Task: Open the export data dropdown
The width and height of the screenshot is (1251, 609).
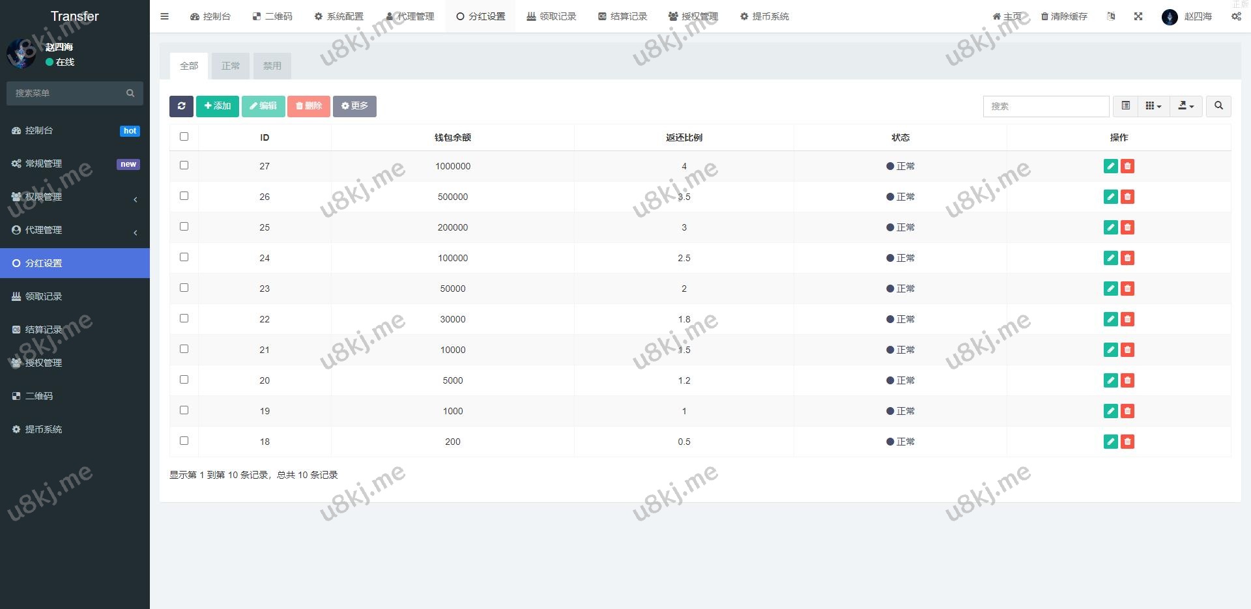Action: coord(1186,106)
